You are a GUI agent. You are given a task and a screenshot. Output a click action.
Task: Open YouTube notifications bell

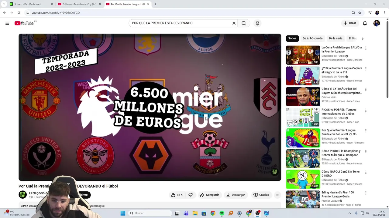(365, 23)
